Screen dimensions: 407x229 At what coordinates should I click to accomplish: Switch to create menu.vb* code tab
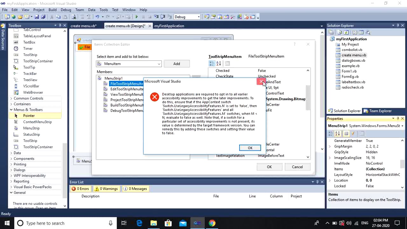point(83,26)
